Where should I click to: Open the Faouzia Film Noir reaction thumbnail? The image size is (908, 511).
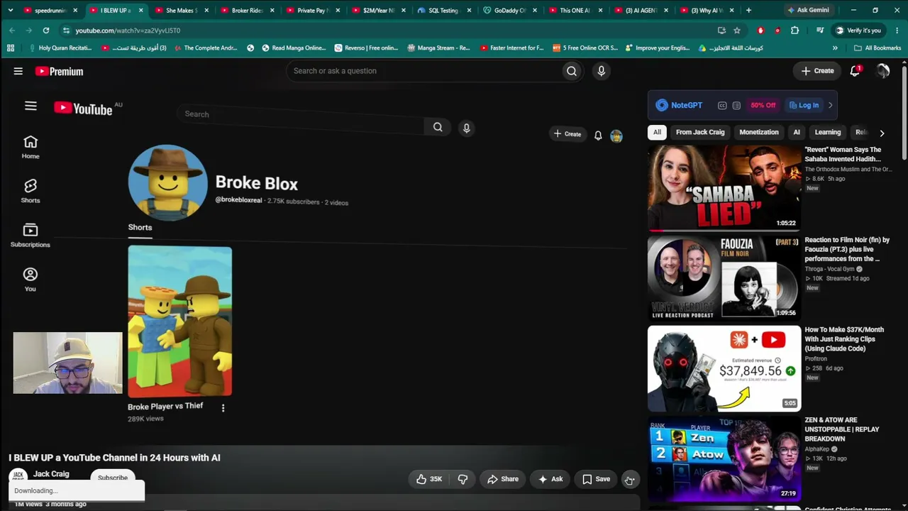click(724, 278)
